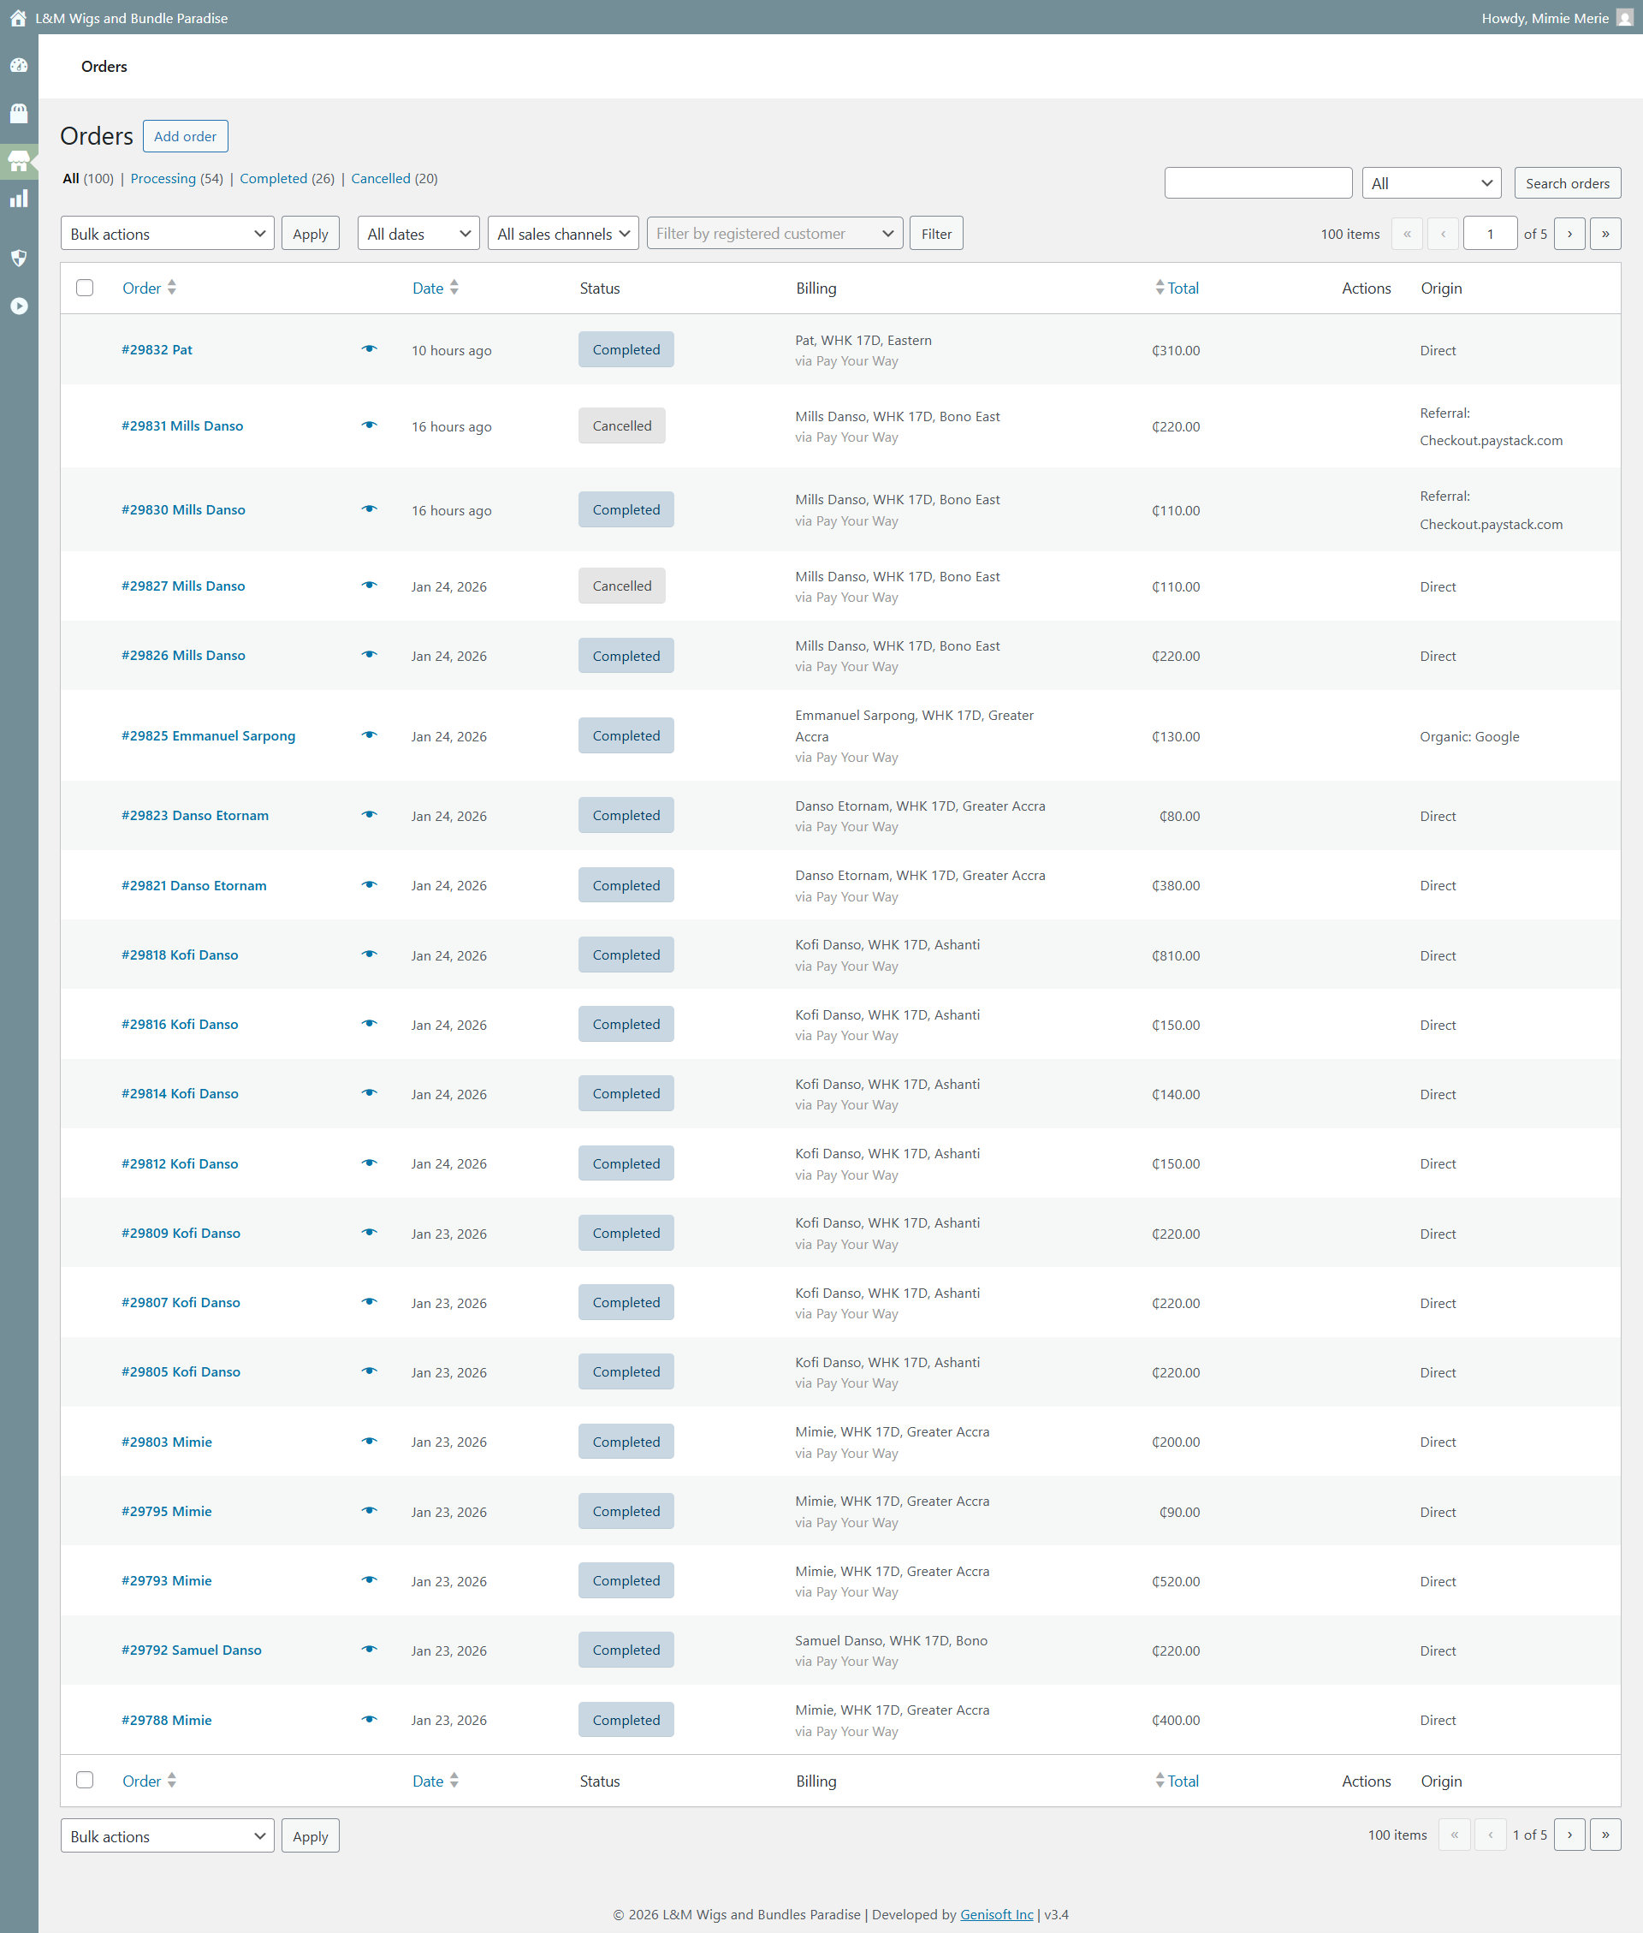Image resolution: width=1643 pixels, height=1933 pixels.
Task: Click the Add order button
Action: [185, 136]
